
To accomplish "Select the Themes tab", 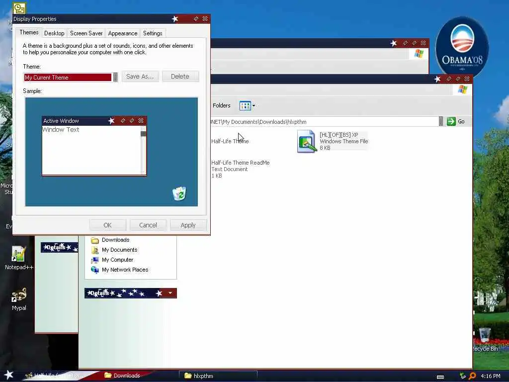I will tap(29, 32).
